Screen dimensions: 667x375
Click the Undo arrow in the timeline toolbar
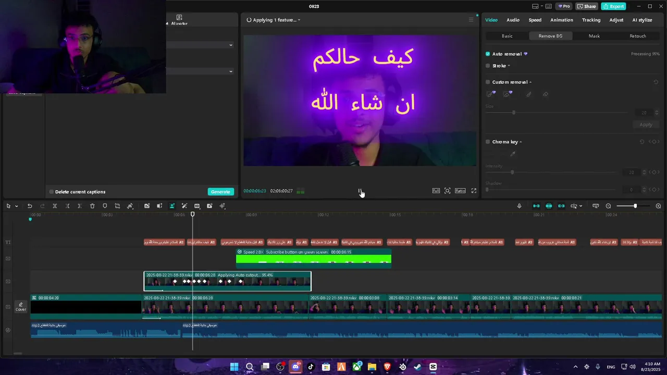[x=30, y=206]
